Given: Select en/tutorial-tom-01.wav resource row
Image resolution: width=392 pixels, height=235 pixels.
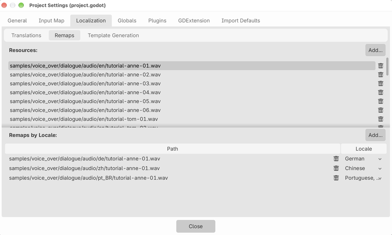Looking at the screenshot, I should 192,119.
